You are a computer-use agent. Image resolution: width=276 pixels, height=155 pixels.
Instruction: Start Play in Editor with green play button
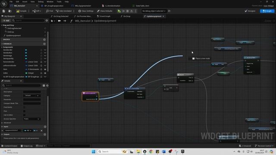(119, 11)
